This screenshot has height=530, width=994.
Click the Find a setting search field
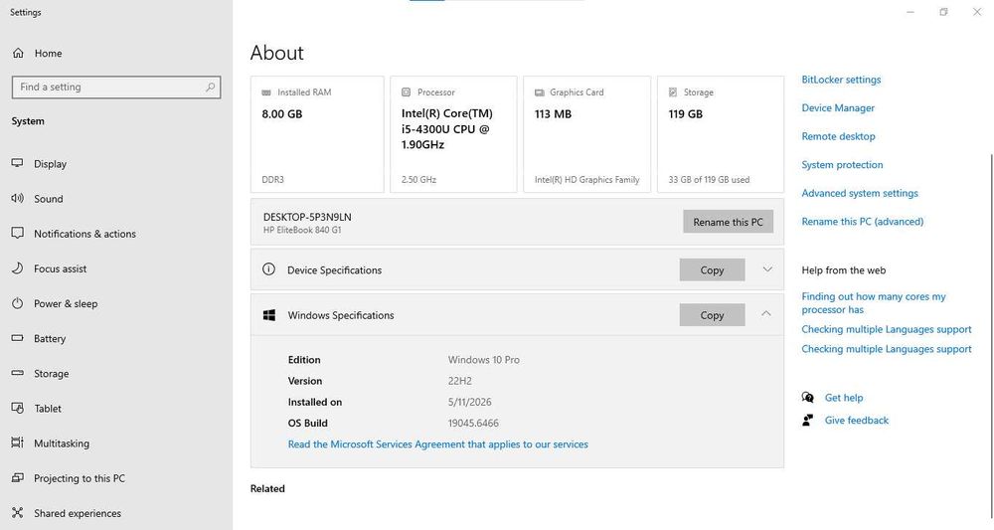(x=116, y=87)
